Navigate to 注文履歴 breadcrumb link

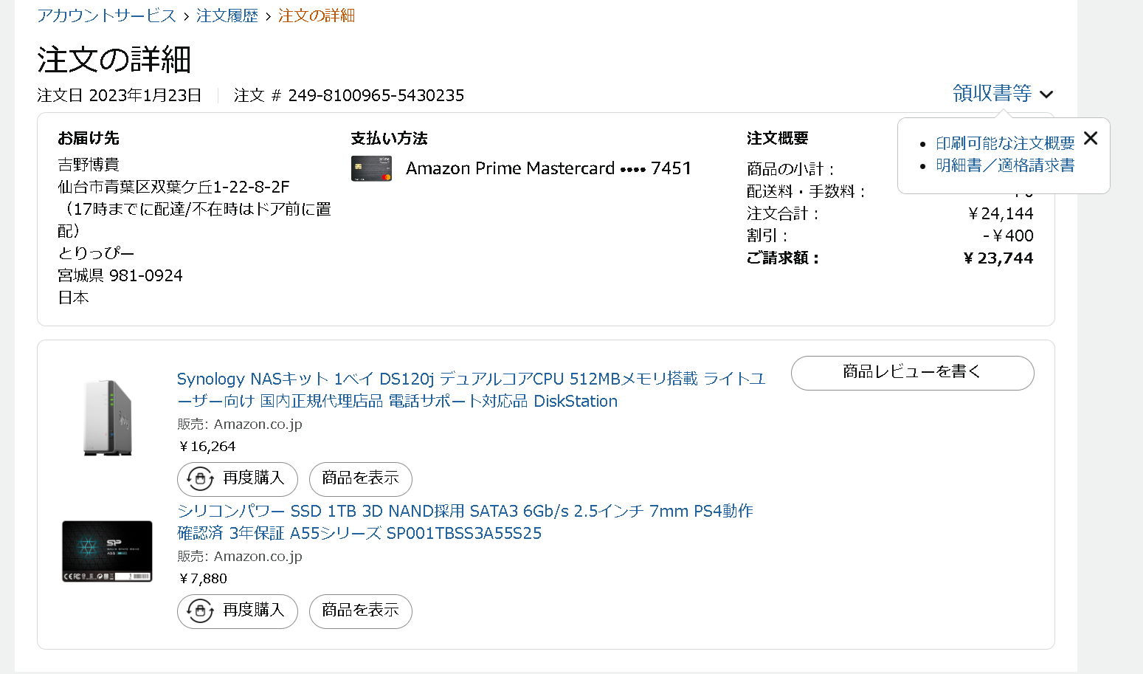pyautogui.click(x=227, y=16)
